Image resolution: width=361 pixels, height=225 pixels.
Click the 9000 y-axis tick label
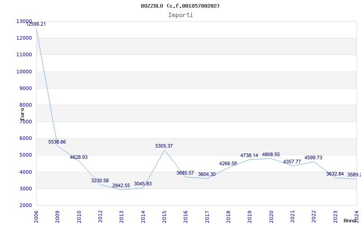click(25, 88)
